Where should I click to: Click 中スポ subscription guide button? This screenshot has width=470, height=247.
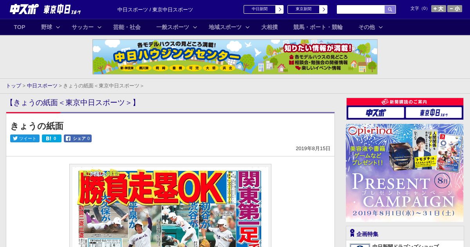pyautogui.click(x=376, y=113)
